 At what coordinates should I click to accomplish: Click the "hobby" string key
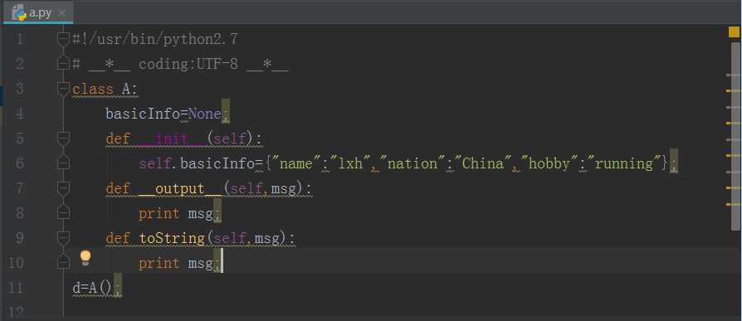(x=549, y=163)
